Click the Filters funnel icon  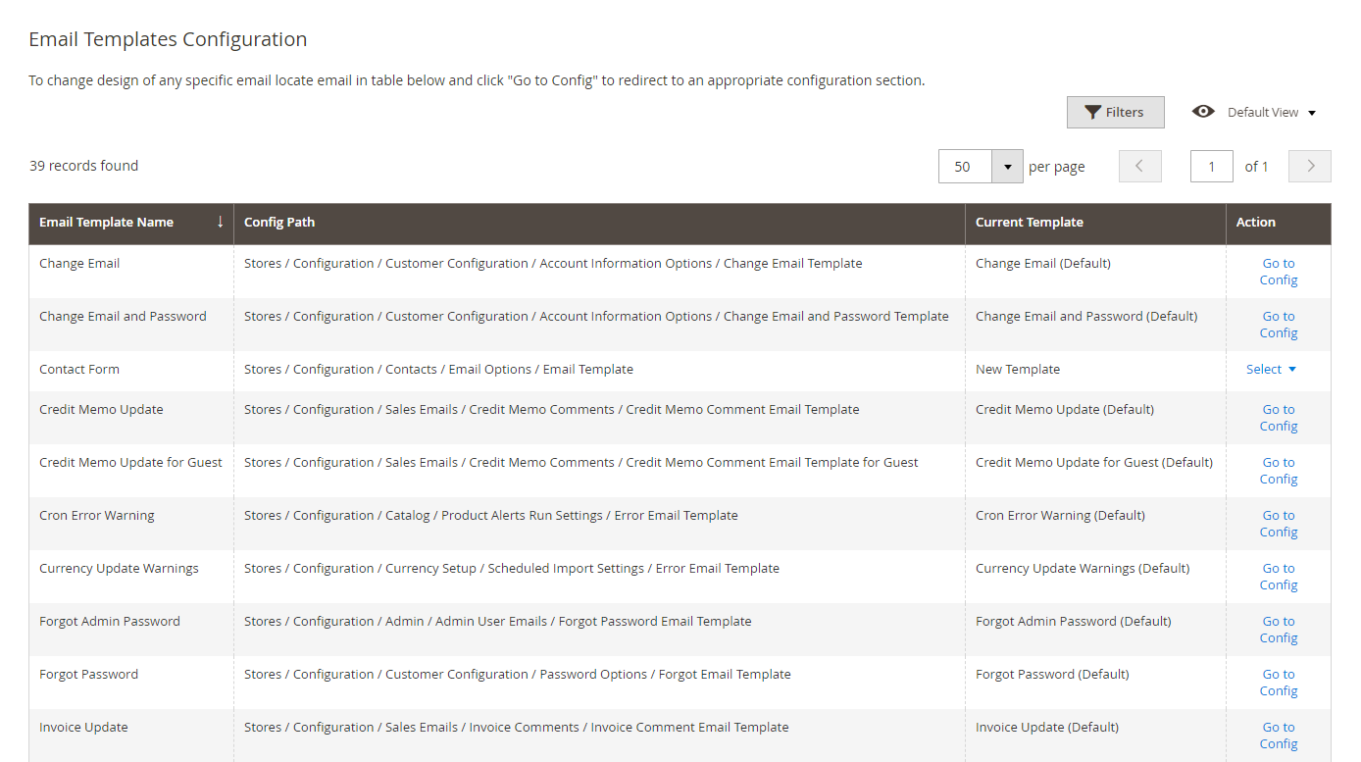[x=1092, y=113]
